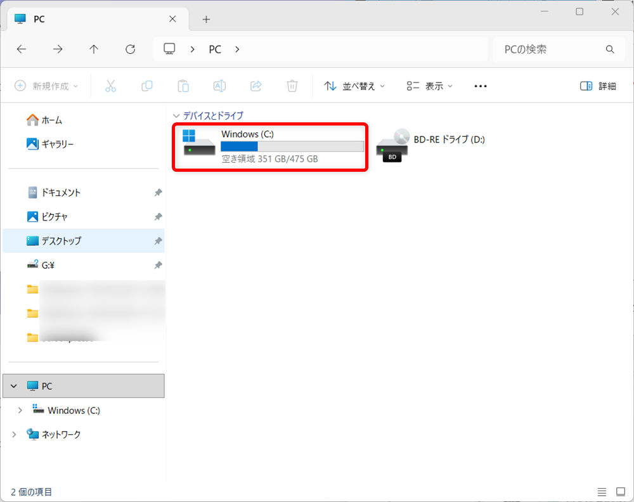Open the See more (…) toolbar menu
The image size is (634, 502).
coord(480,86)
